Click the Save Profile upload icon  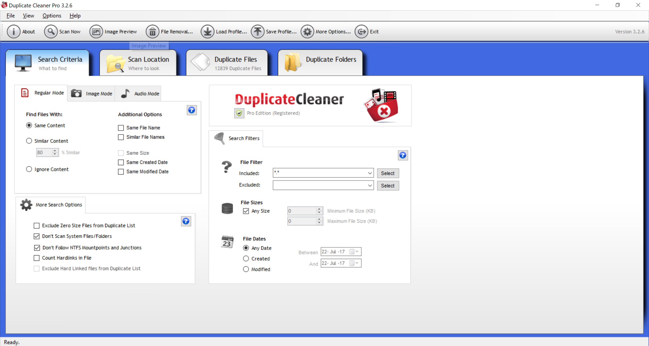click(258, 32)
